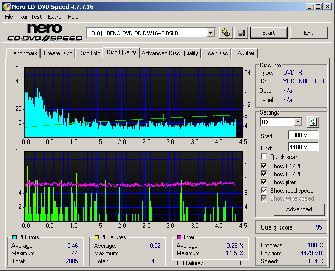Select the Disc Quality tab
The image size is (335, 271).
(x=121, y=52)
